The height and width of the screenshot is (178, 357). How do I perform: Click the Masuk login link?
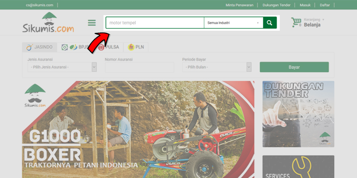[x=305, y=5]
